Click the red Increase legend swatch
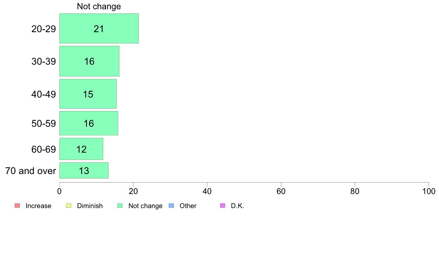 pyautogui.click(x=17, y=205)
